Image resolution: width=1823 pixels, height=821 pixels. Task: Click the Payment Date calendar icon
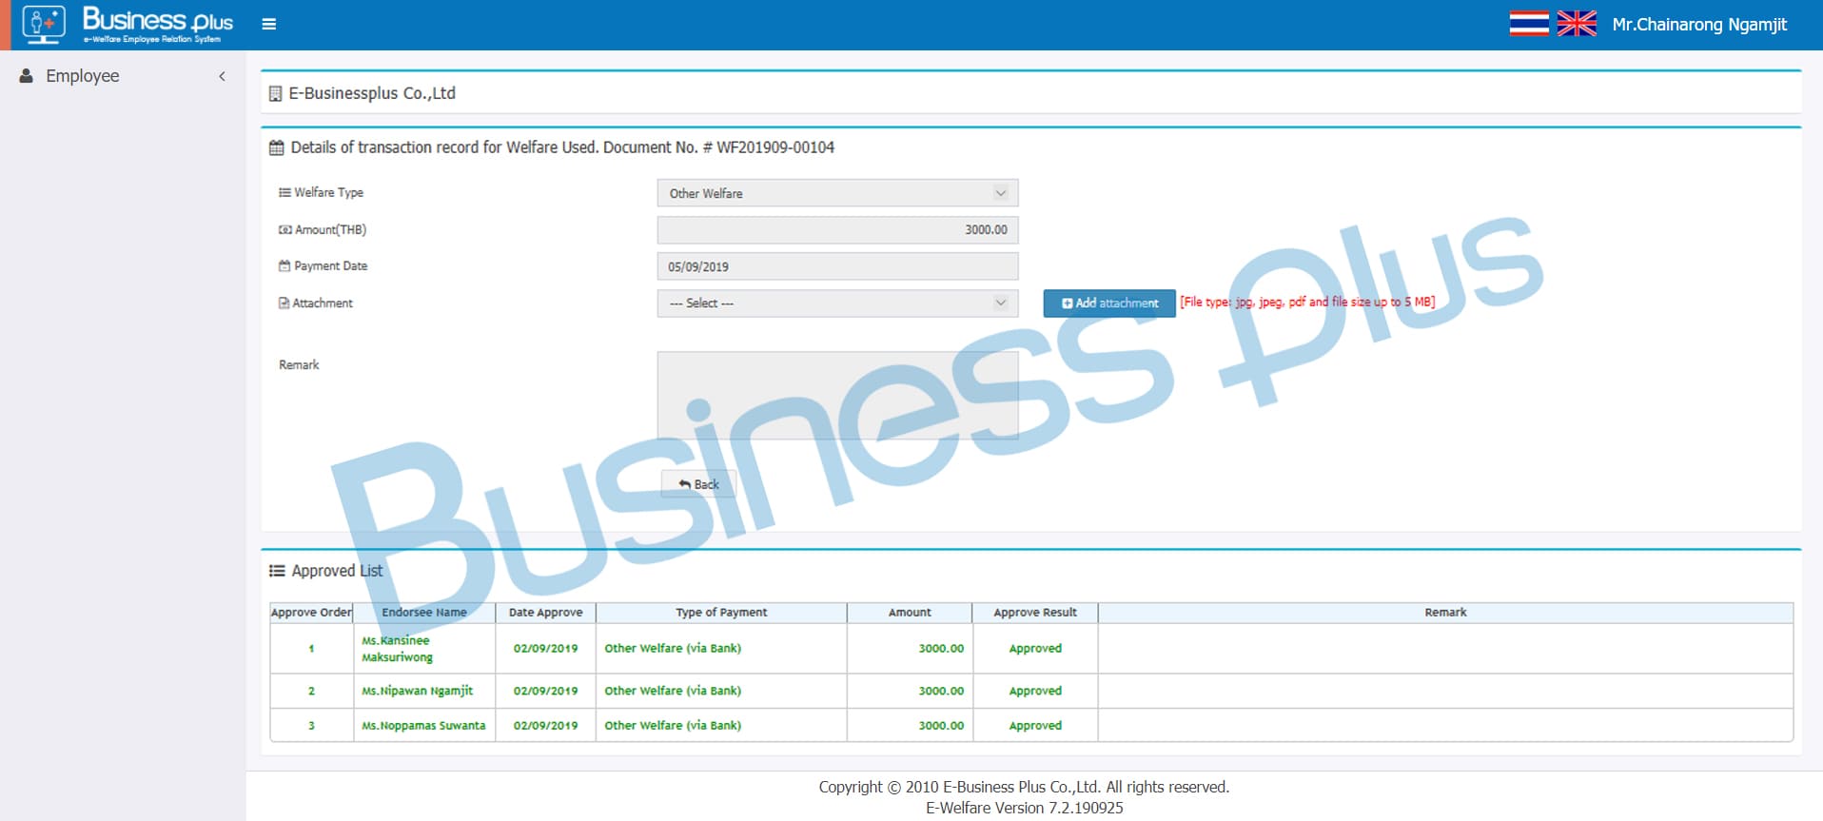pyautogui.click(x=284, y=265)
